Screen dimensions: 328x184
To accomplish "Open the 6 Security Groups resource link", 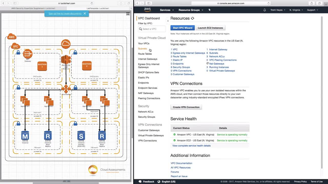I will pyautogui.click(x=180, y=67).
